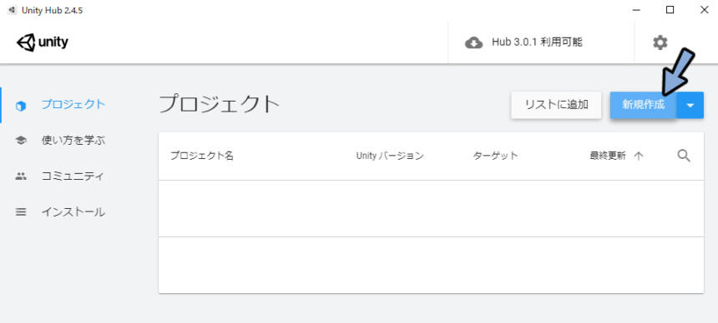Click the search magnifier icon in project list

pos(684,156)
